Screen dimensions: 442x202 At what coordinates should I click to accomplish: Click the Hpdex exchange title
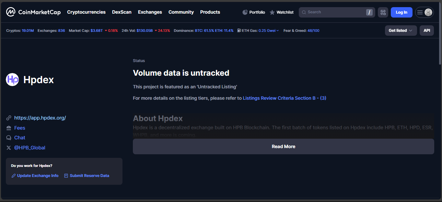pos(39,80)
